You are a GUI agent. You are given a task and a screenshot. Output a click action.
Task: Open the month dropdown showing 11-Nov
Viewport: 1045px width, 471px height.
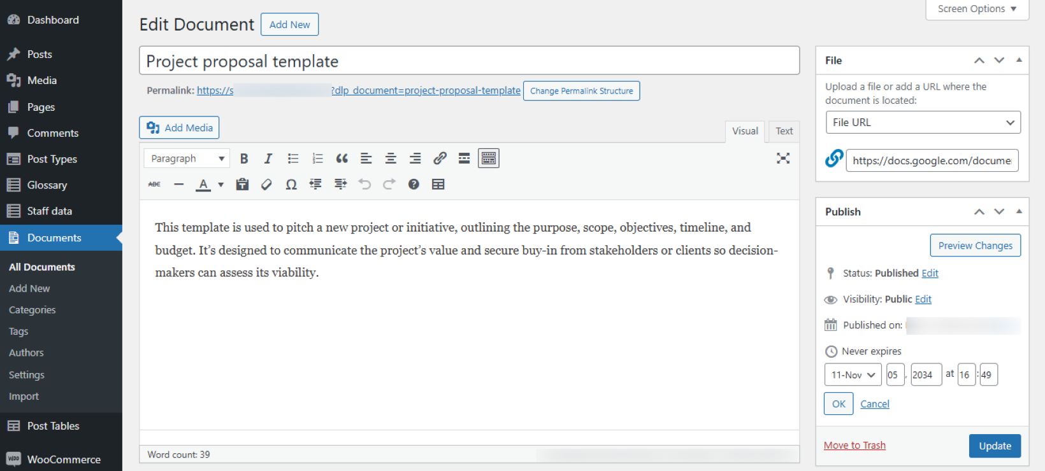click(853, 375)
